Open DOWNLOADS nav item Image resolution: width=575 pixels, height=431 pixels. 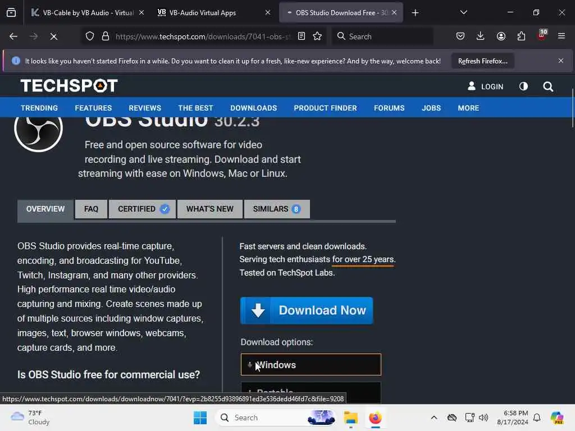253,108
